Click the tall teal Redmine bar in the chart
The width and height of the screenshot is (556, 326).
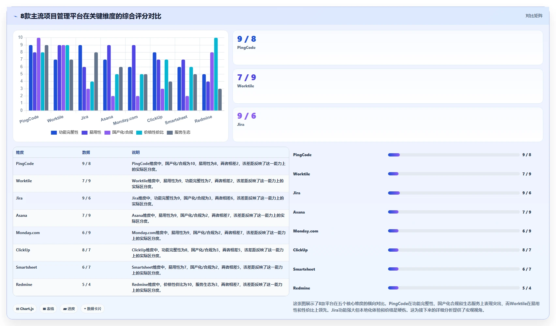(216, 74)
